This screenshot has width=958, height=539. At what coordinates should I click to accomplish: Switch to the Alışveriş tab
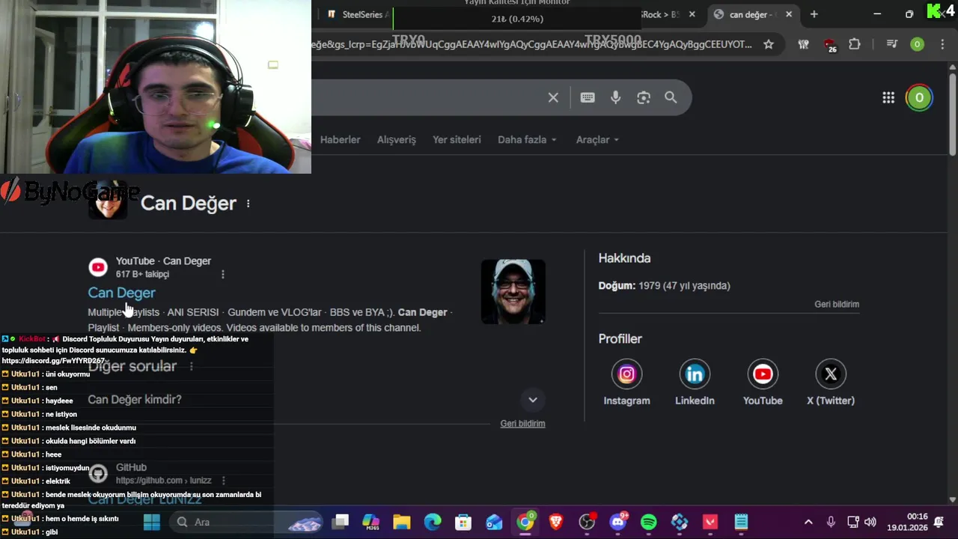click(396, 140)
